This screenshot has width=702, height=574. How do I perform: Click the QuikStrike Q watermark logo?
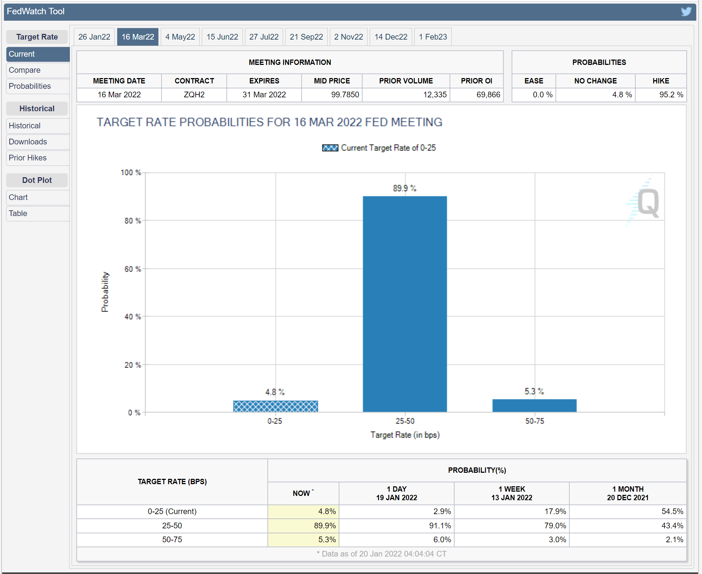tap(647, 203)
